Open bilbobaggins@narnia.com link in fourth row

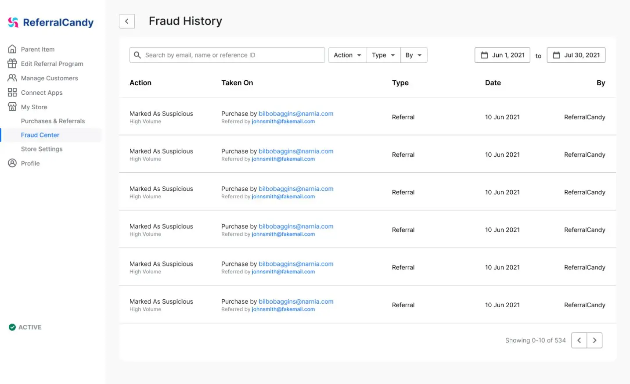296,226
